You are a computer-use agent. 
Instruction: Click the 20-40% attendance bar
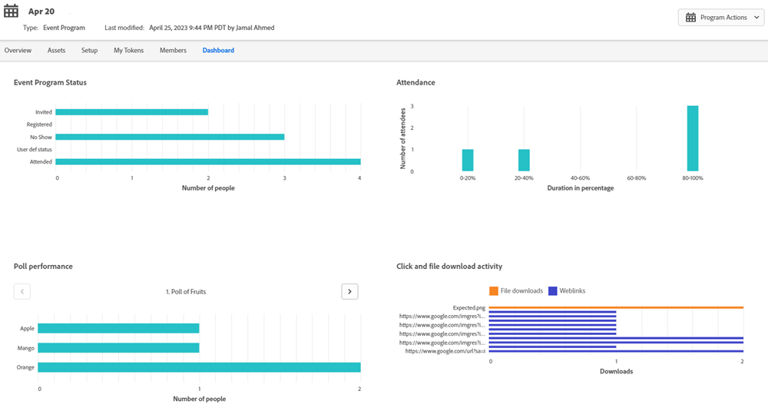[x=524, y=161]
